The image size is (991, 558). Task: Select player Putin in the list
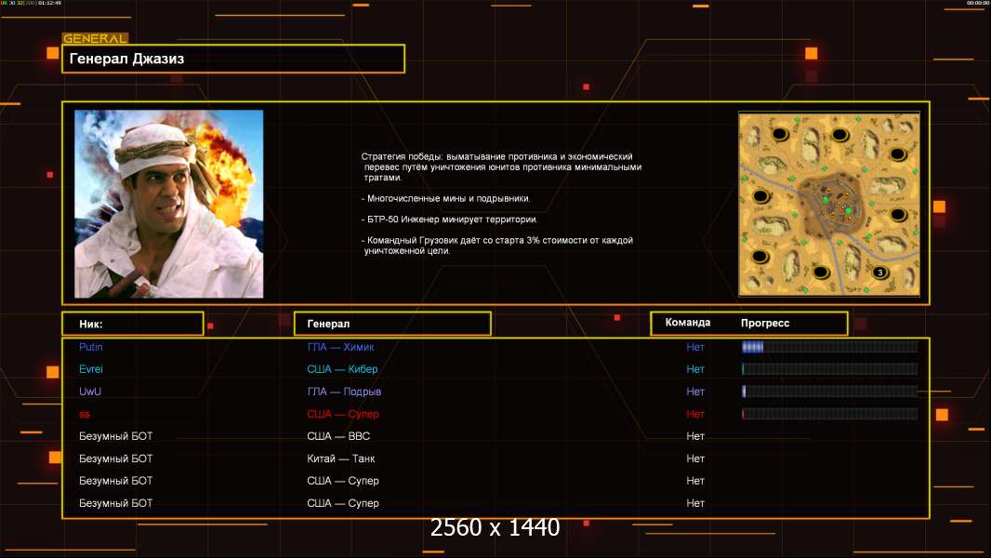pos(91,347)
